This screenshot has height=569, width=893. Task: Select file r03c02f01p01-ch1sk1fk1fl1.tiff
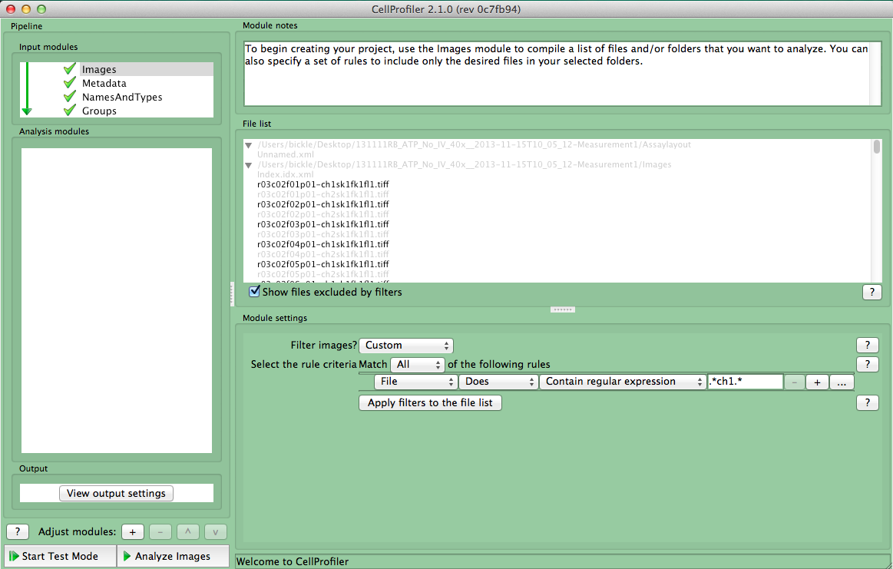point(323,184)
